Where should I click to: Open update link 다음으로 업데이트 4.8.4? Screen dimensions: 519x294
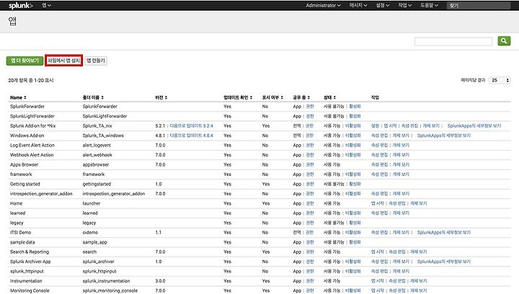pos(191,135)
